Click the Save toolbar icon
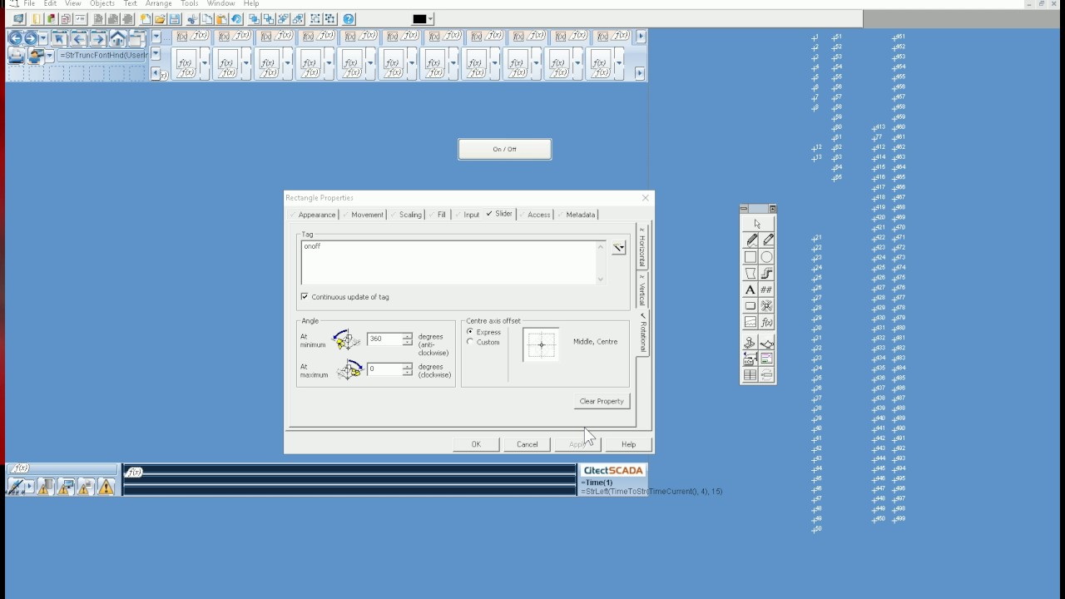This screenshot has height=599, width=1065. 175,18
